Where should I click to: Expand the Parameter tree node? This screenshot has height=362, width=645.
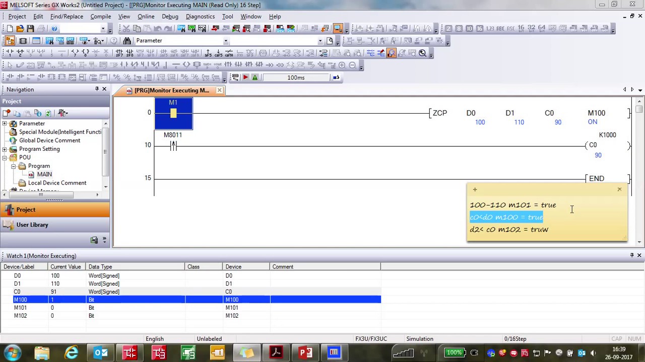point(5,124)
